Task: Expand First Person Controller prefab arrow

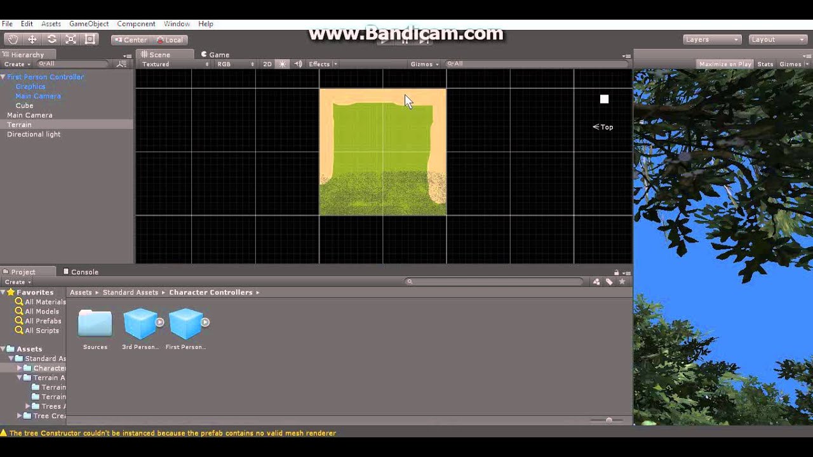Action: [x=205, y=322]
